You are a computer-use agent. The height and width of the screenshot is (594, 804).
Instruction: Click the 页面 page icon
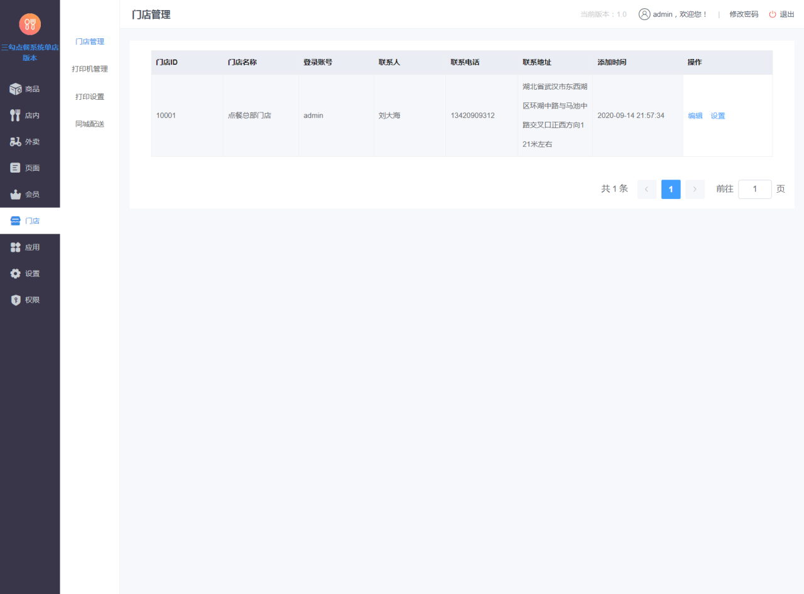[x=16, y=168]
